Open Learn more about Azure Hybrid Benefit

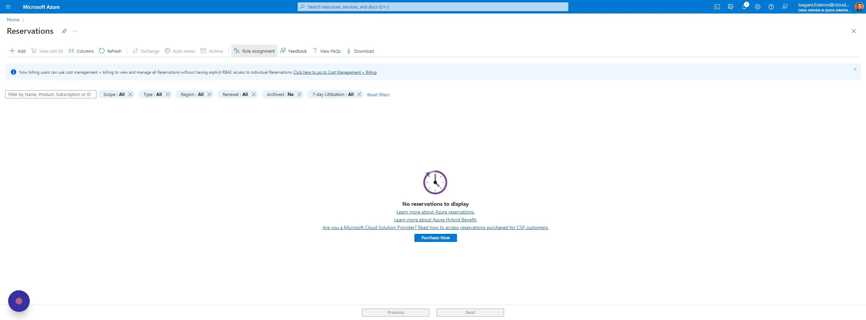click(x=435, y=220)
